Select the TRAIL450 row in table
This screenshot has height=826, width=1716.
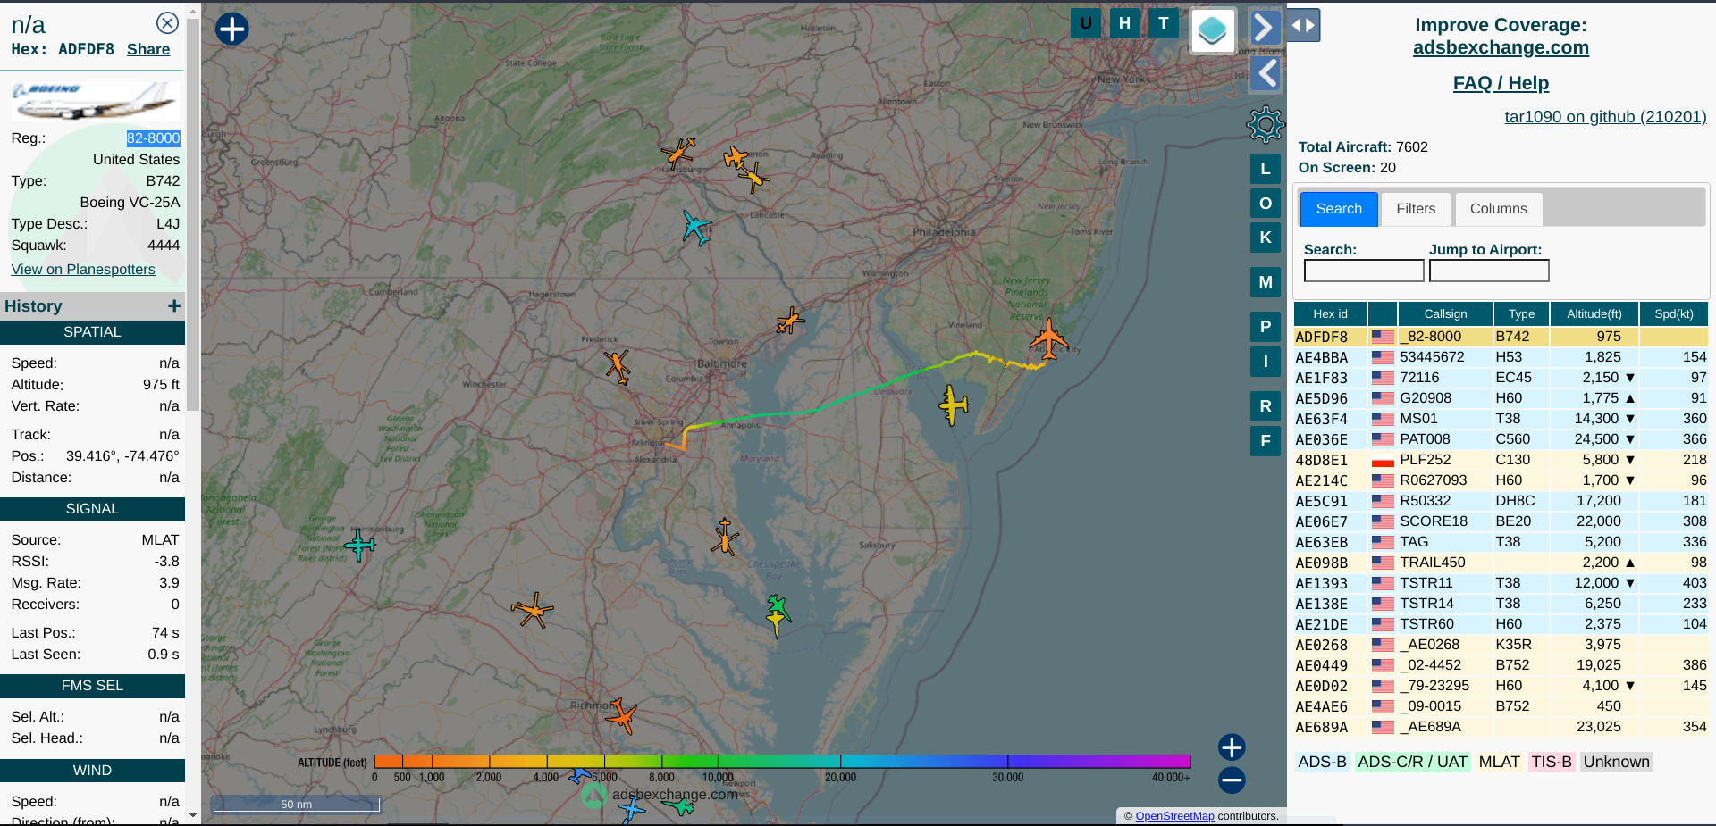click(x=1501, y=563)
